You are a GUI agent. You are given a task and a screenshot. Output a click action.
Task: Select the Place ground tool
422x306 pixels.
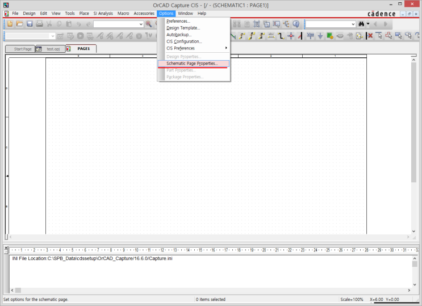coord(320,36)
